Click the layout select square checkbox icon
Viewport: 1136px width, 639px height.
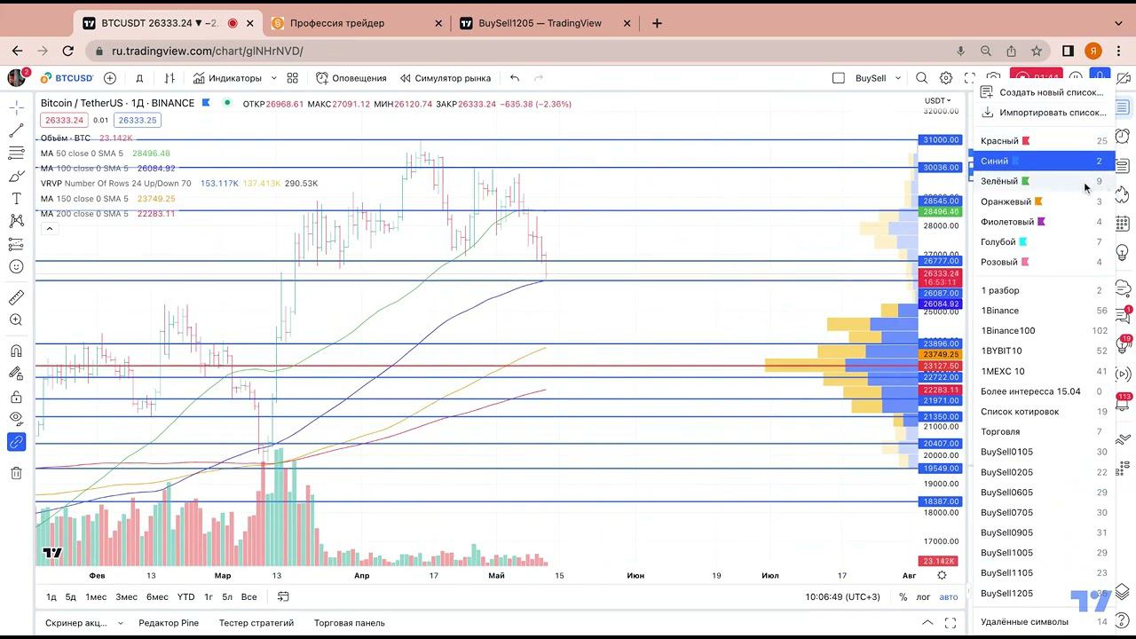pos(839,78)
